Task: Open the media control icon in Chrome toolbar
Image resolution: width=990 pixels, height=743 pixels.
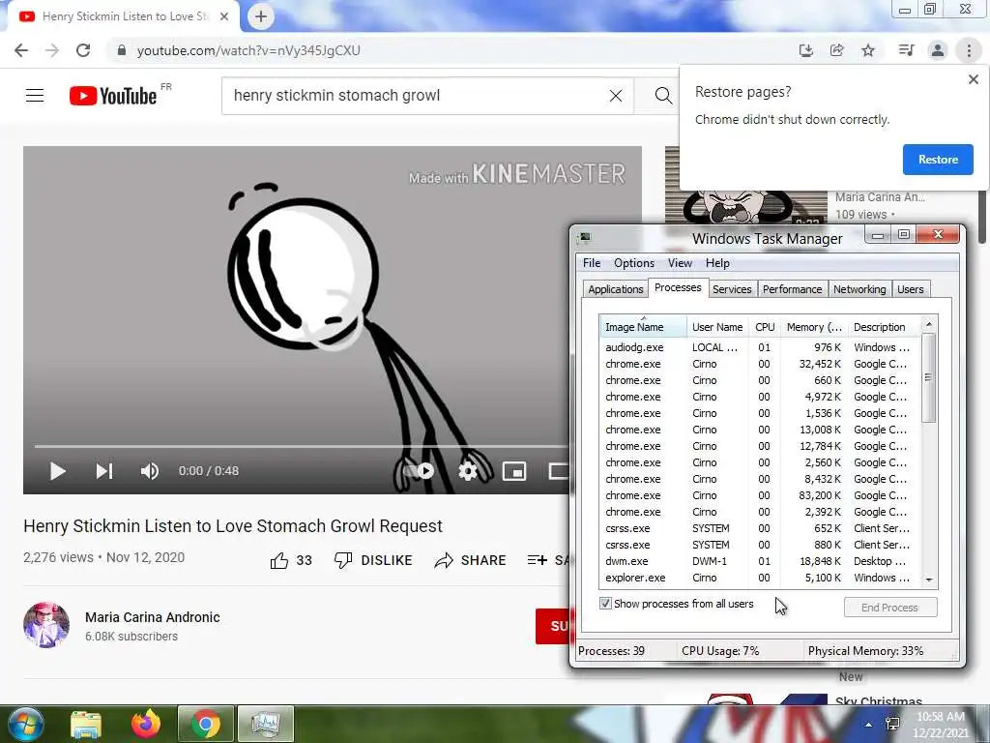Action: coord(906,50)
